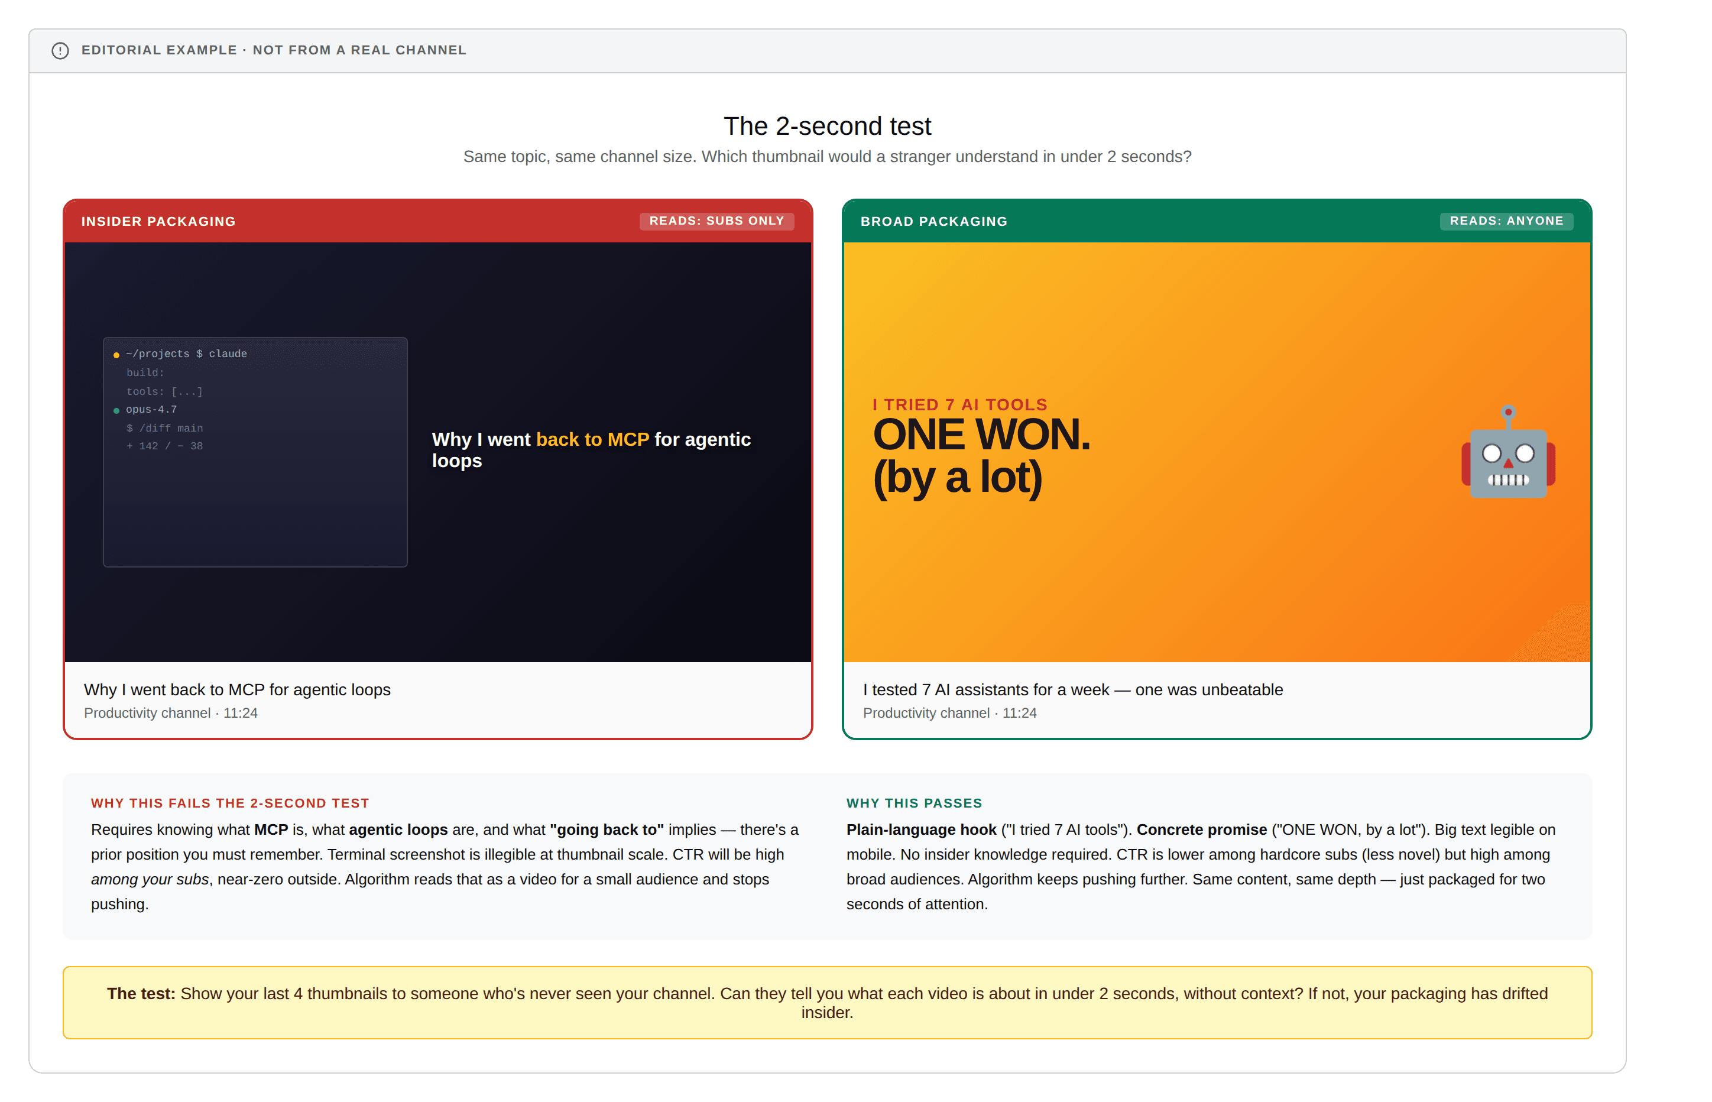Click the '(by a lot)' thumbnail text
Image resolution: width=1712 pixels, height=1102 pixels.
(957, 477)
